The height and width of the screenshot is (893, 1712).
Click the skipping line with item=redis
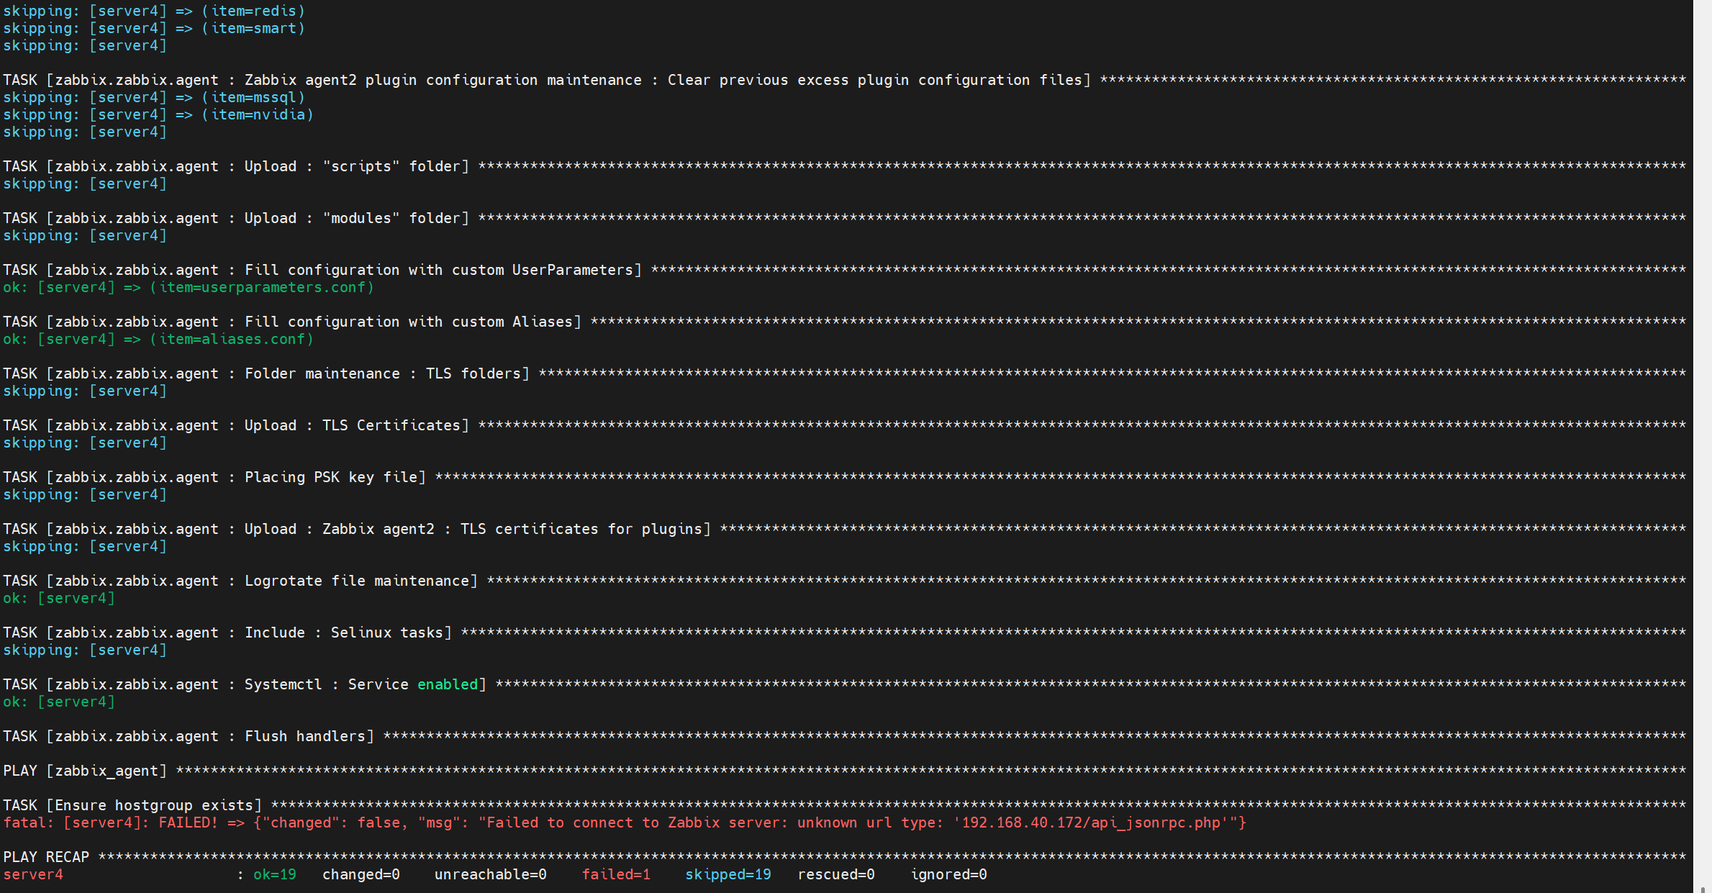click(154, 11)
